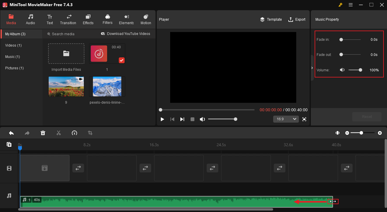Split clip with scissors icon
Screen dimensions: 387x212
(59, 133)
